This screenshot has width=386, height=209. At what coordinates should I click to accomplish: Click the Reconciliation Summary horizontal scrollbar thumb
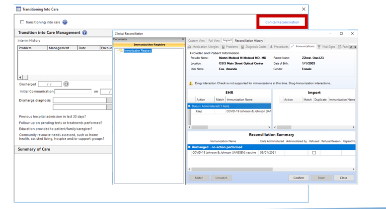pyautogui.click(x=232, y=169)
